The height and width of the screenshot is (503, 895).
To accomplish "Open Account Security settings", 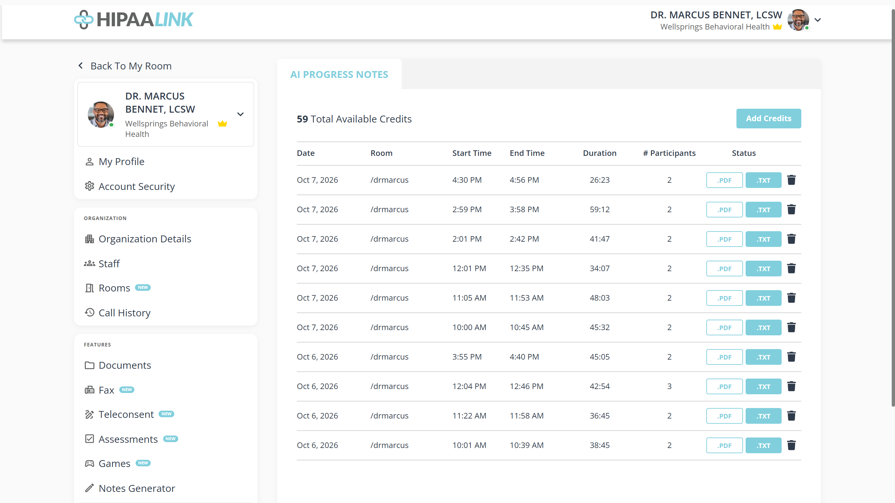I will coord(130,187).
